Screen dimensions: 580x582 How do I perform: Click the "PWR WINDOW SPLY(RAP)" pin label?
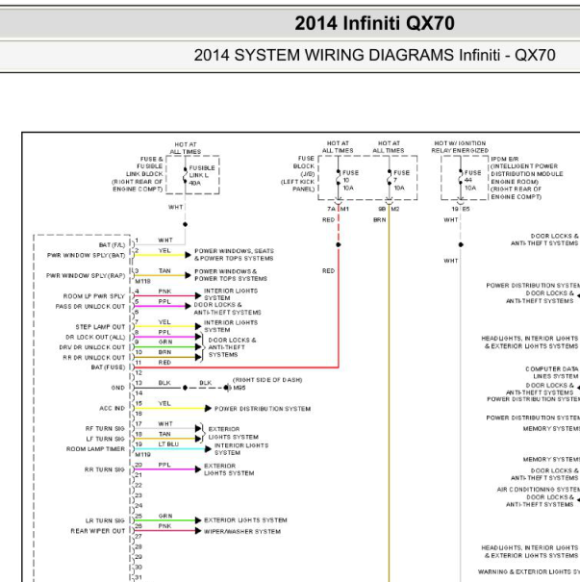(x=86, y=276)
